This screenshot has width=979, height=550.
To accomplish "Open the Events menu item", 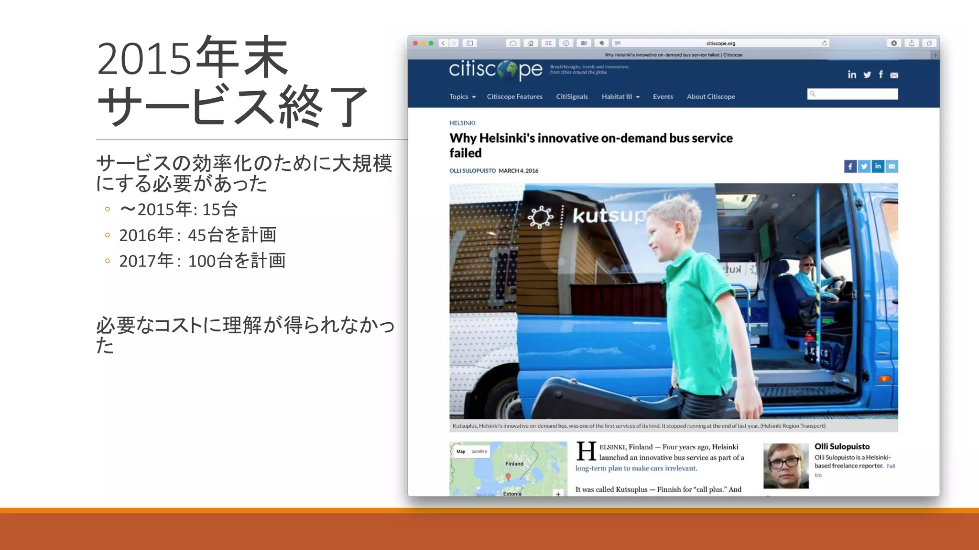I will pos(663,96).
